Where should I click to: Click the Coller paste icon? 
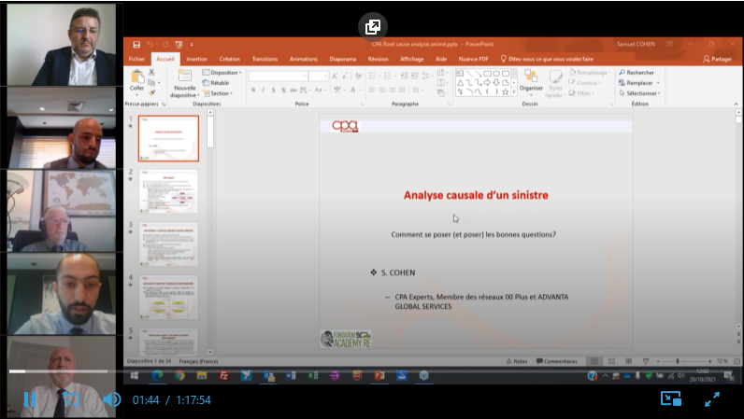point(137,80)
